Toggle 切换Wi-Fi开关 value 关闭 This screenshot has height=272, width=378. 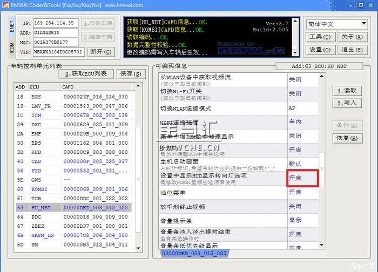(302, 93)
